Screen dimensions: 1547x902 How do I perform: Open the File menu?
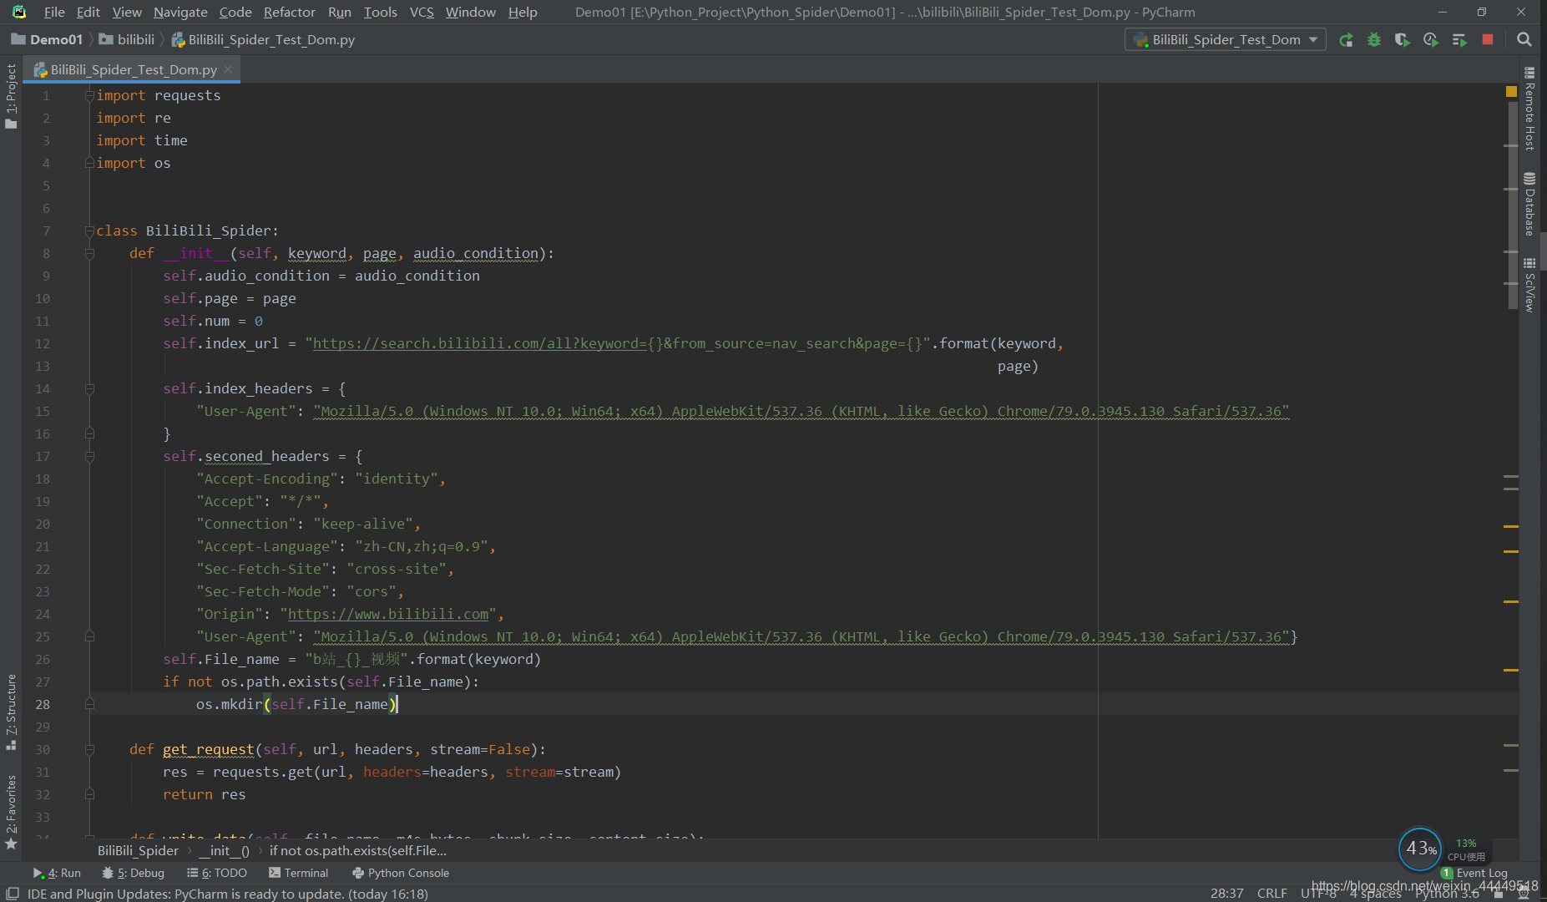click(54, 12)
